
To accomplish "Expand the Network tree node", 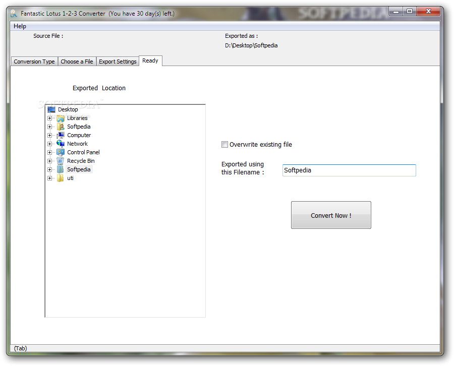I will [x=50, y=144].
